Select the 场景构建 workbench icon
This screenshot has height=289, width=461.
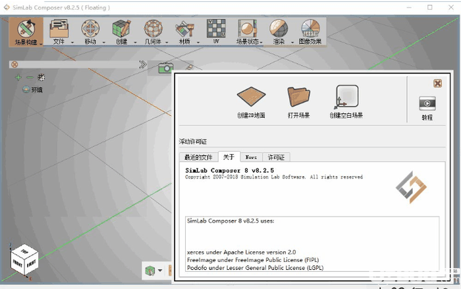coord(26,29)
